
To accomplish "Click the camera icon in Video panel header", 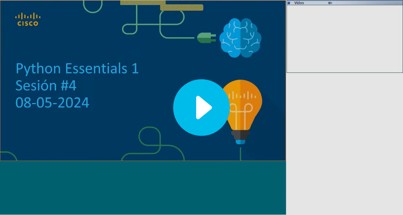I will point(330,3).
